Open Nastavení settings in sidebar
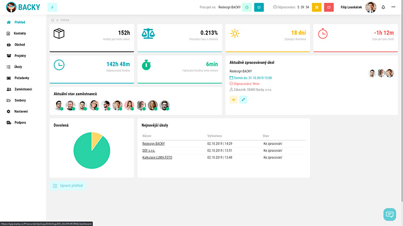Viewport: 403px width, 226px height. [21, 111]
